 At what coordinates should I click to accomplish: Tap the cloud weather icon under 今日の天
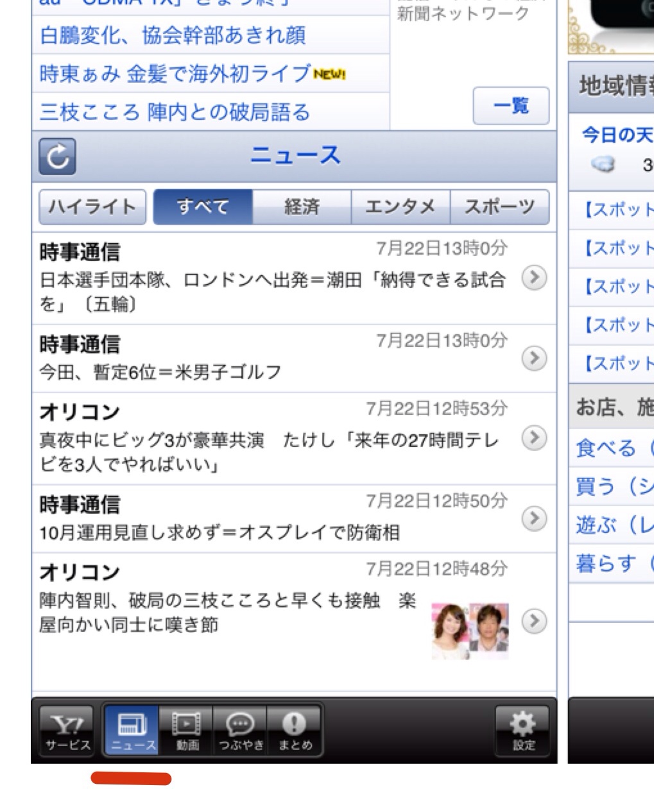coord(601,164)
